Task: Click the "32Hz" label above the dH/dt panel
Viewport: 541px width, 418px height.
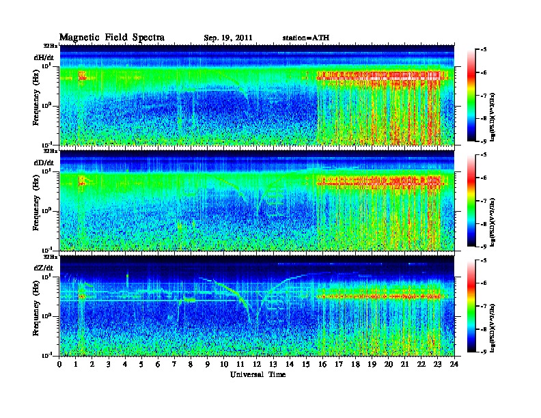Action: (51, 46)
